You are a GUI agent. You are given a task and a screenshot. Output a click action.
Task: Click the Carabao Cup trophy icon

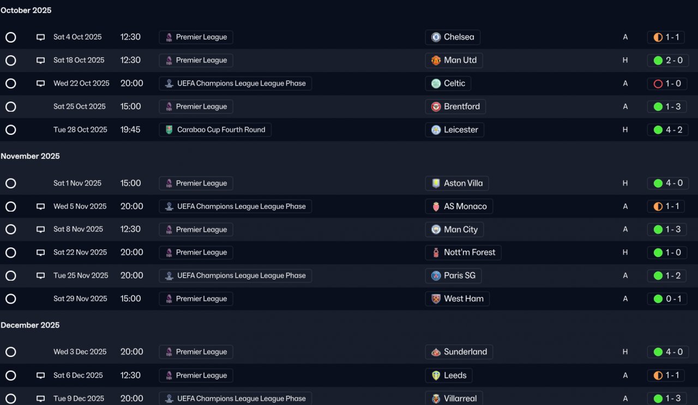pos(169,130)
